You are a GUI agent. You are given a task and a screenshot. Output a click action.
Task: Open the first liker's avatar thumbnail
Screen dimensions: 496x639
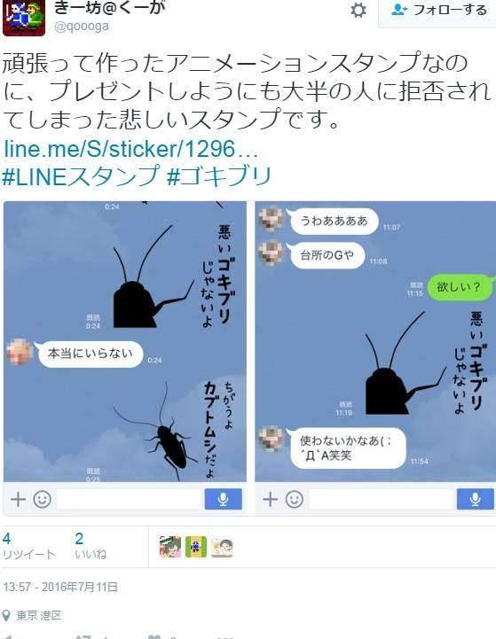pyautogui.click(x=170, y=547)
